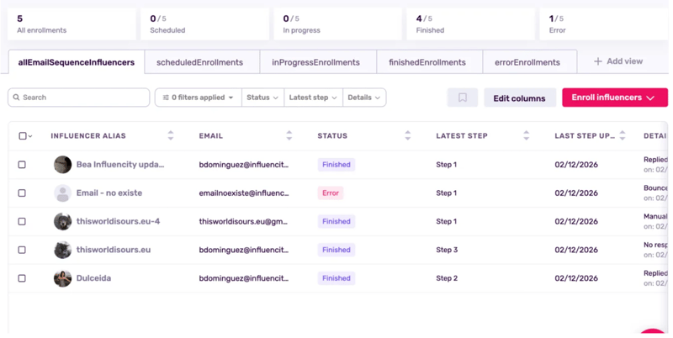Click Step 2 in Dulceida row
The width and height of the screenshot is (673, 338).
point(447,278)
